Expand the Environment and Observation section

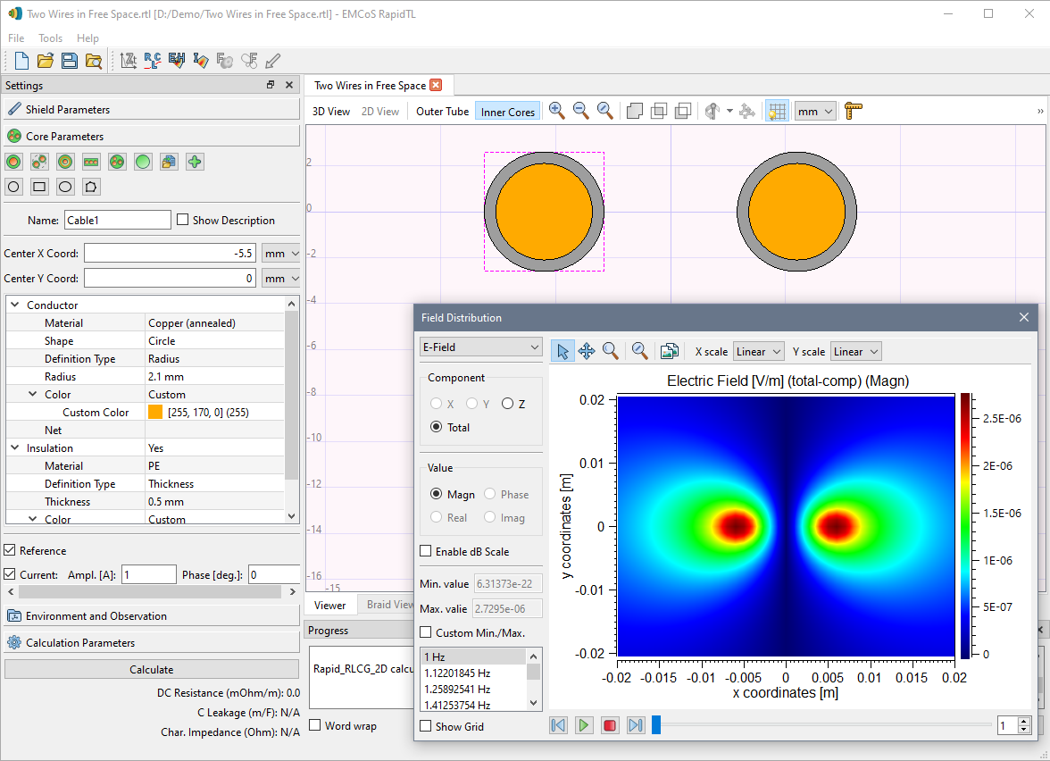(152, 616)
